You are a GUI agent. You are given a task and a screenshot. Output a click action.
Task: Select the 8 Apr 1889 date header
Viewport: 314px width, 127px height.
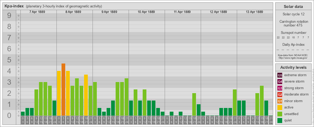pyautogui.click(x=73, y=12)
